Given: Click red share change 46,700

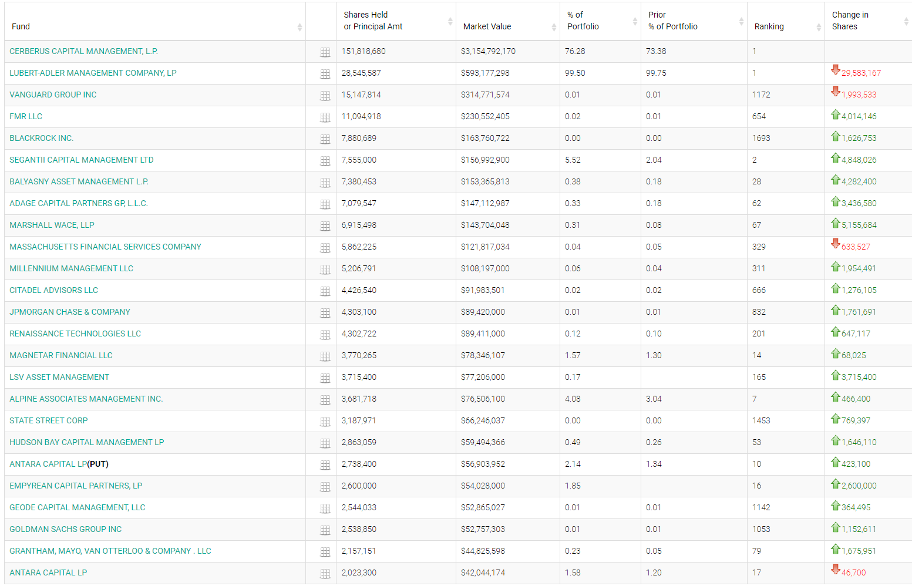Looking at the screenshot, I should [853, 572].
